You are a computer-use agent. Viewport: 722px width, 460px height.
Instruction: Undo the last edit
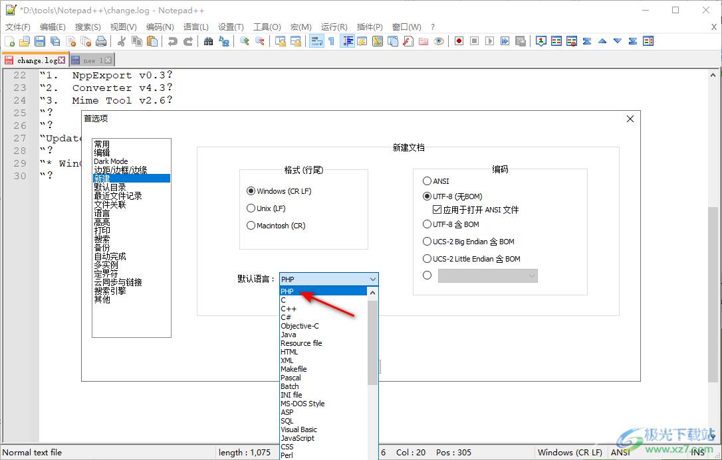(173, 41)
